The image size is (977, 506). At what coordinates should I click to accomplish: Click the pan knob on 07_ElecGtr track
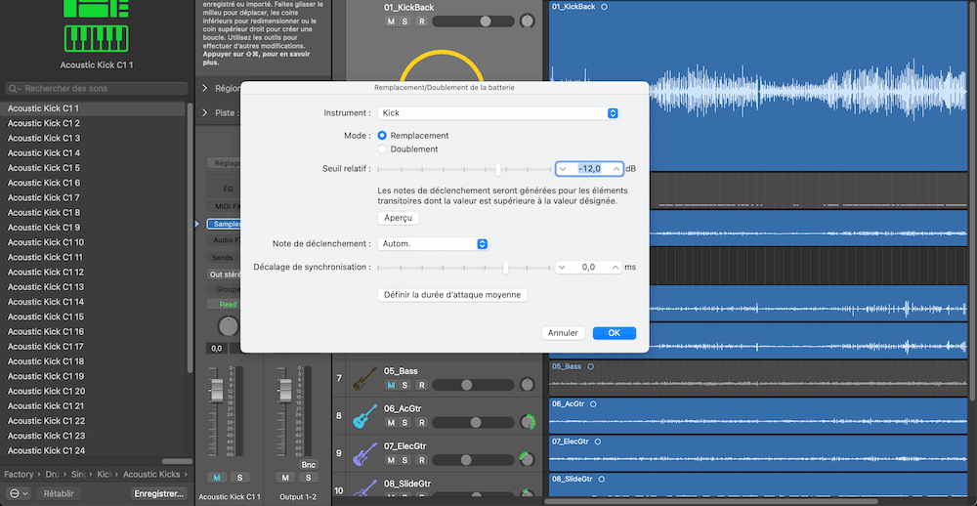click(528, 460)
